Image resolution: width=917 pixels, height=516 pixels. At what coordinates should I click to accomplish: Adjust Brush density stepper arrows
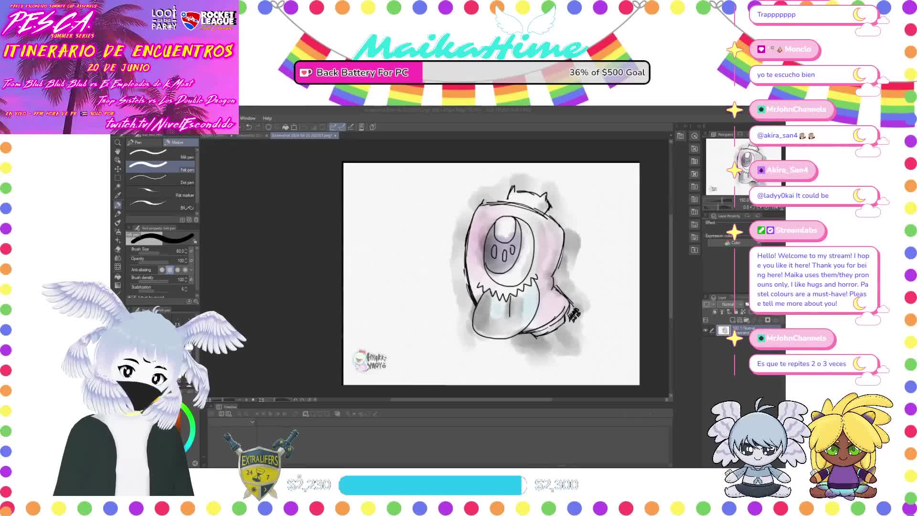pyautogui.click(x=186, y=279)
